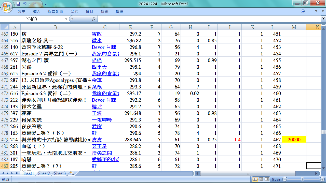326x183 pixels.
Task: Select the cell 馴龍之塔 其一
Action: [56, 40]
